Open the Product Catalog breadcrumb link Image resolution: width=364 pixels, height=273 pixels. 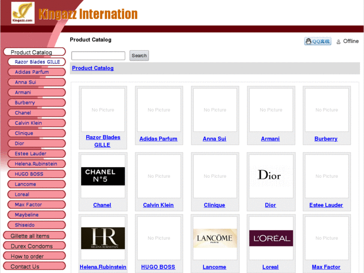click(x=93, y=68)
